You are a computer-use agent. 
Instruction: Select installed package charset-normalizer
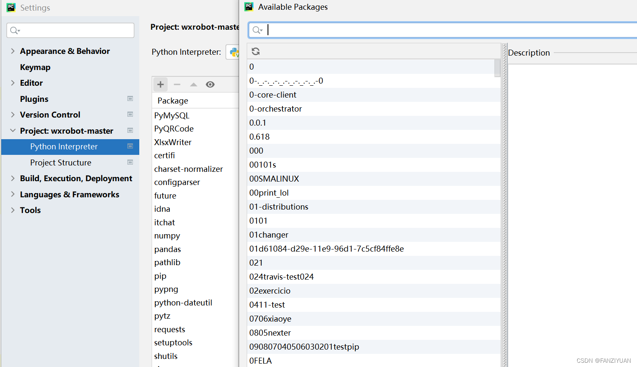pos(188,169)
